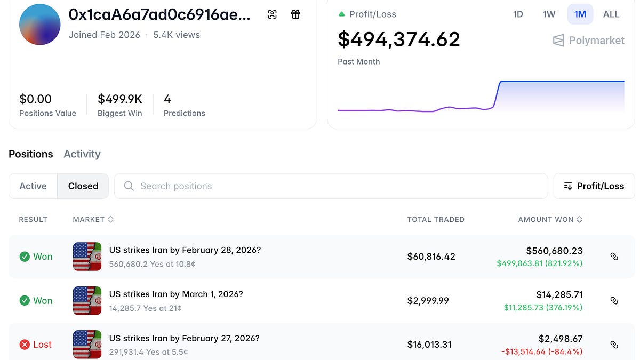640x360 pixels.
Task: Sort by the Amount Won column header
Action: [550, 219]
